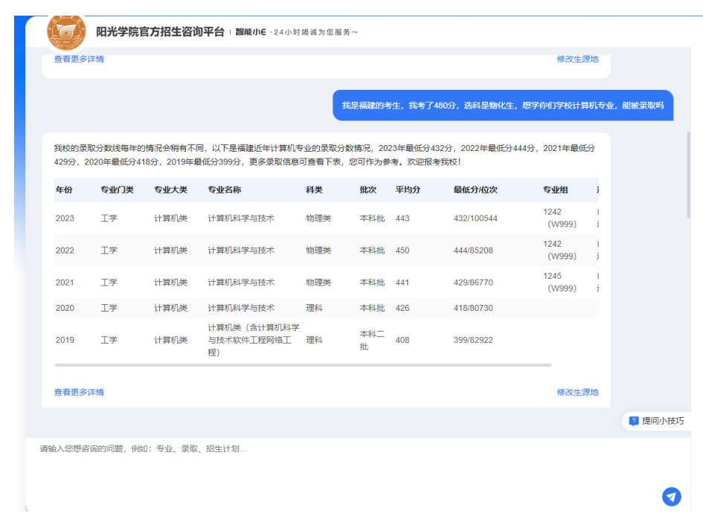Viewport: 703px width, 519px height.
Task: Click the question mark icon beside 提问小技巧
Action: [634, 421]
